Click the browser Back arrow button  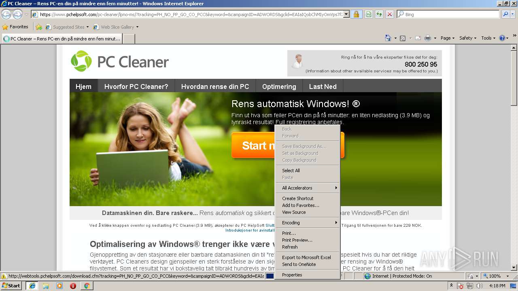(x=6, y=14)
